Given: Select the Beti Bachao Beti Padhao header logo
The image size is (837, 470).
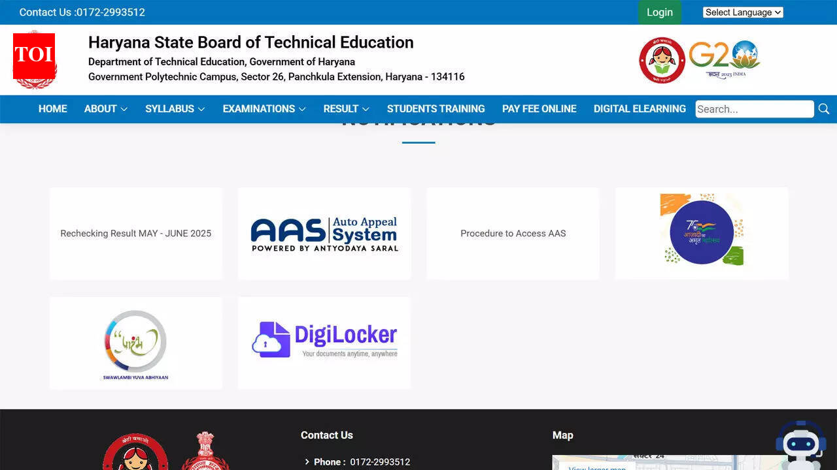Looking at the screenshot, I should pyautogui.click(x=661, y=59).
